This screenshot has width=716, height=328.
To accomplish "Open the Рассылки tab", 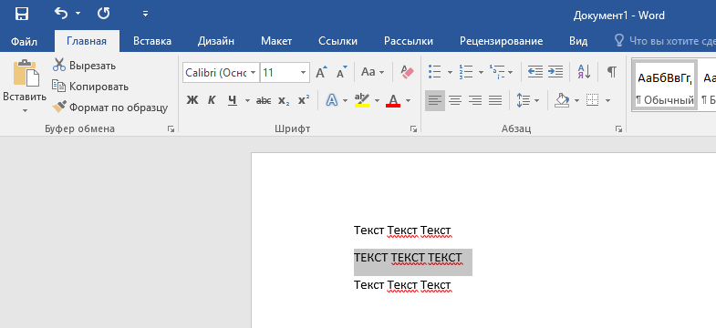I will (x=409, y=41).
